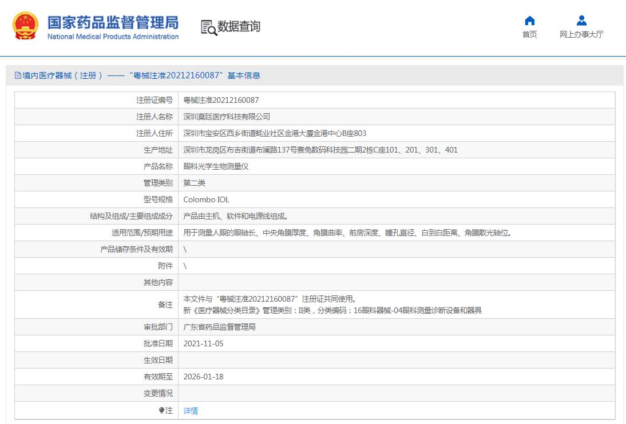Image resolution: width=626 pixels, height=424 pixels.
Task: Click the lightbulb icon beside 注
Action: click(161, 410)
